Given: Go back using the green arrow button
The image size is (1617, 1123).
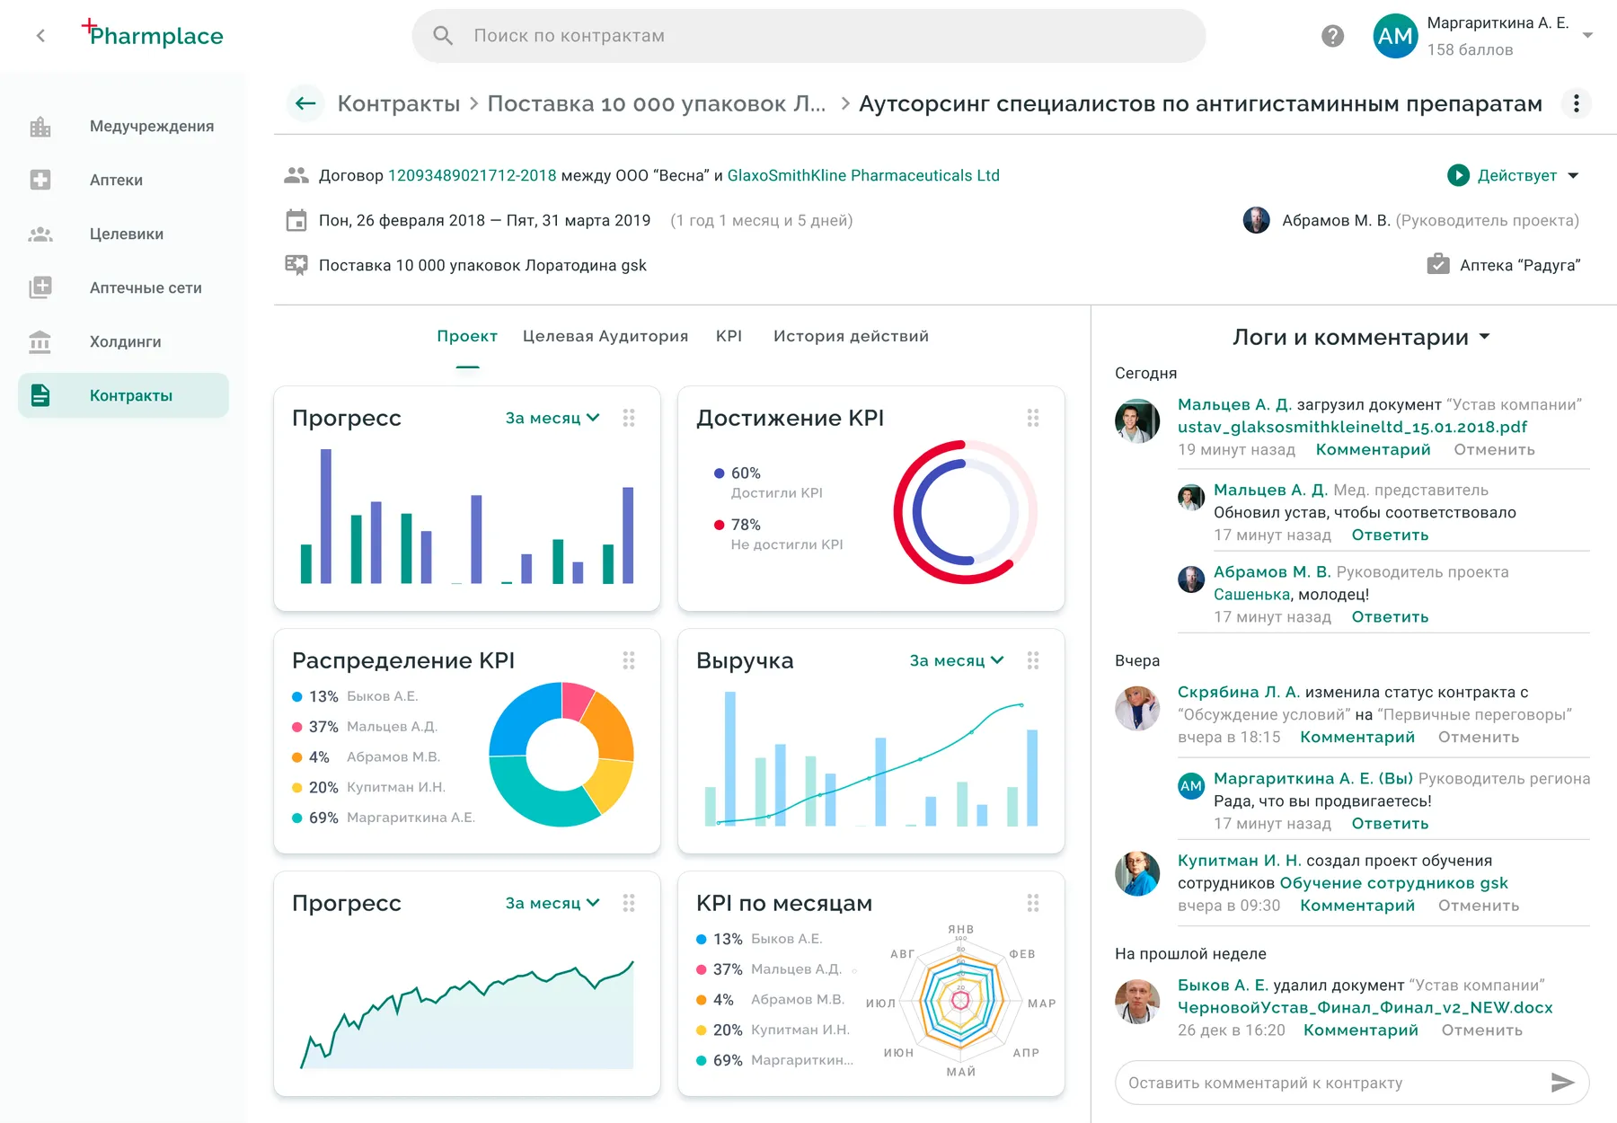Looking at the screenshot, I should (305, 103).
